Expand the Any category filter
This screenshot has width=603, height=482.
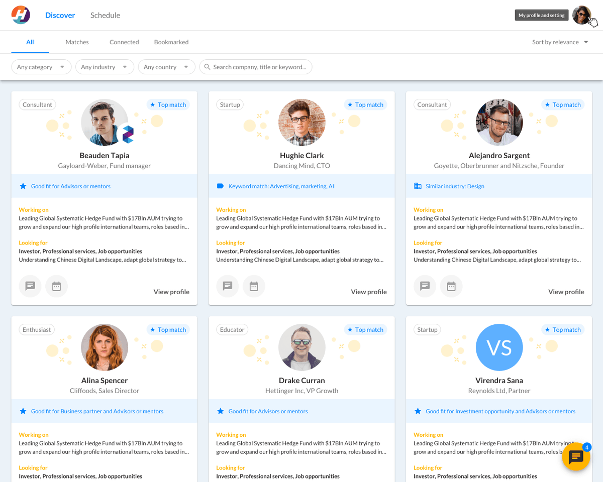click(x=41, y=66)
